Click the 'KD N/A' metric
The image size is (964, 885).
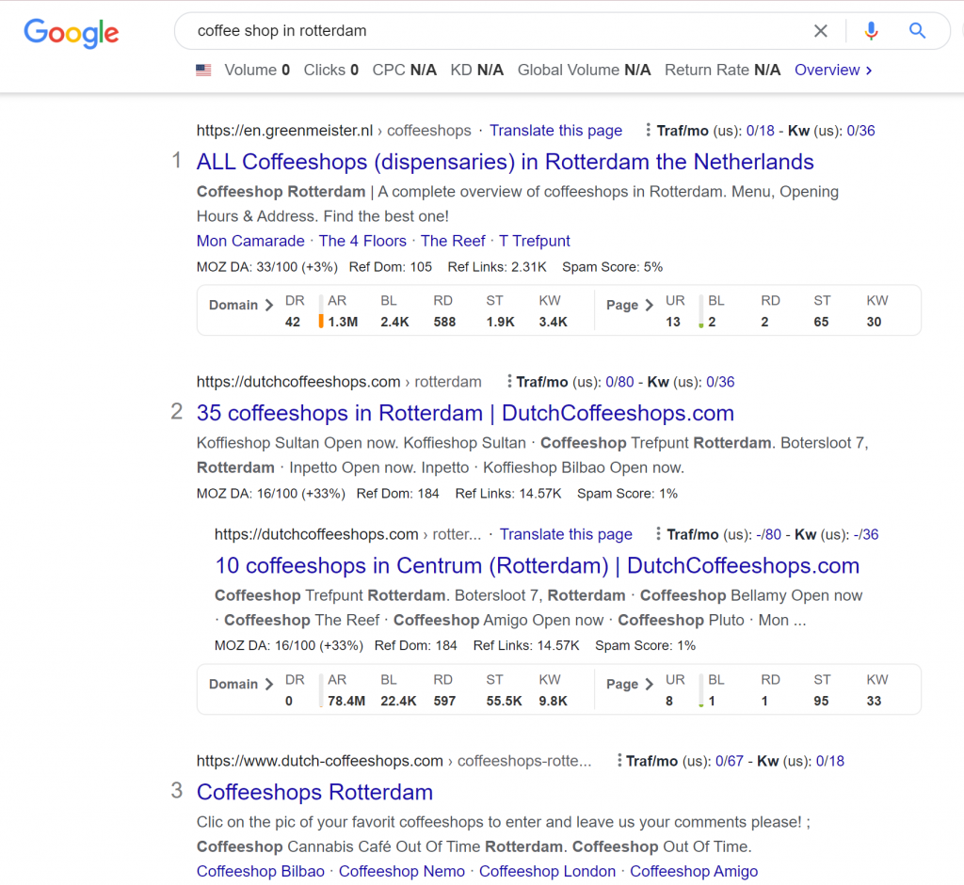(x=477, y=70)
